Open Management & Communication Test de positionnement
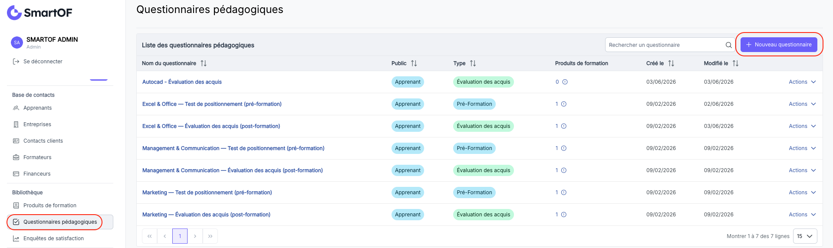The image size is (833, 248). point(233,148)
